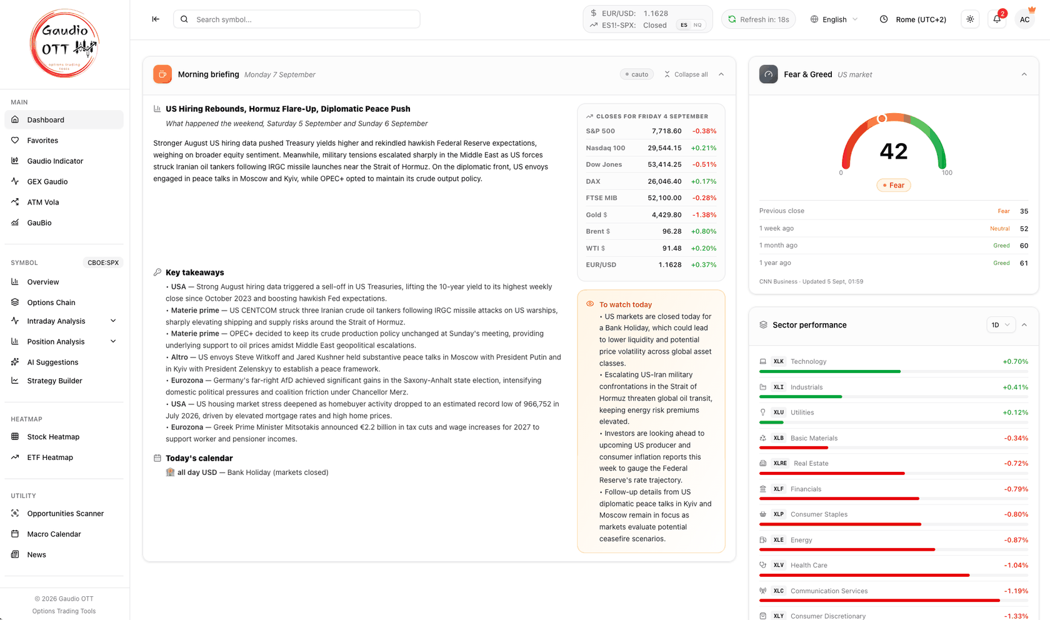This screenshot has height=620, width=1050.
Task: Click the XLF Financials bank icon
Action: point(763,489)
